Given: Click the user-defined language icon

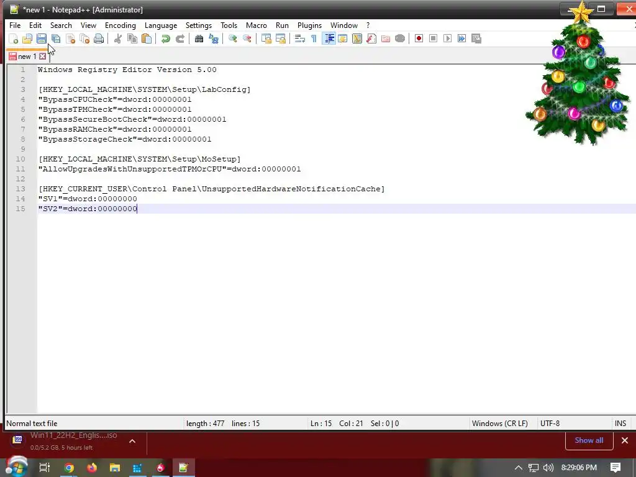Looking at the screenshot, I should (343, 39).
